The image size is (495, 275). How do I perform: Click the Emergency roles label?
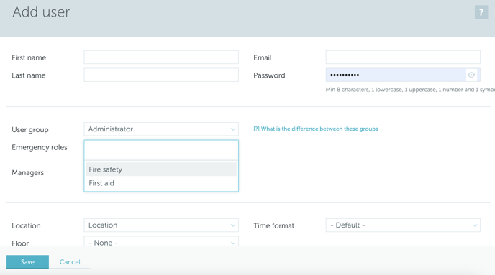40,147
